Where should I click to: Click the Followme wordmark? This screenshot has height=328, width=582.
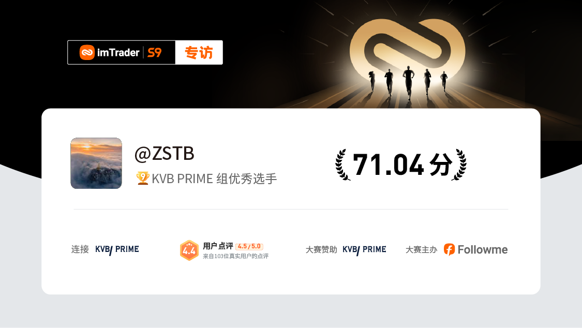pyautogui.click(x=483, y=249)
